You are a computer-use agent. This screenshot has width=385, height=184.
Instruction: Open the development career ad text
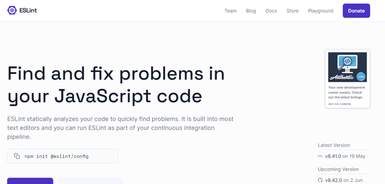pos(347,92)
